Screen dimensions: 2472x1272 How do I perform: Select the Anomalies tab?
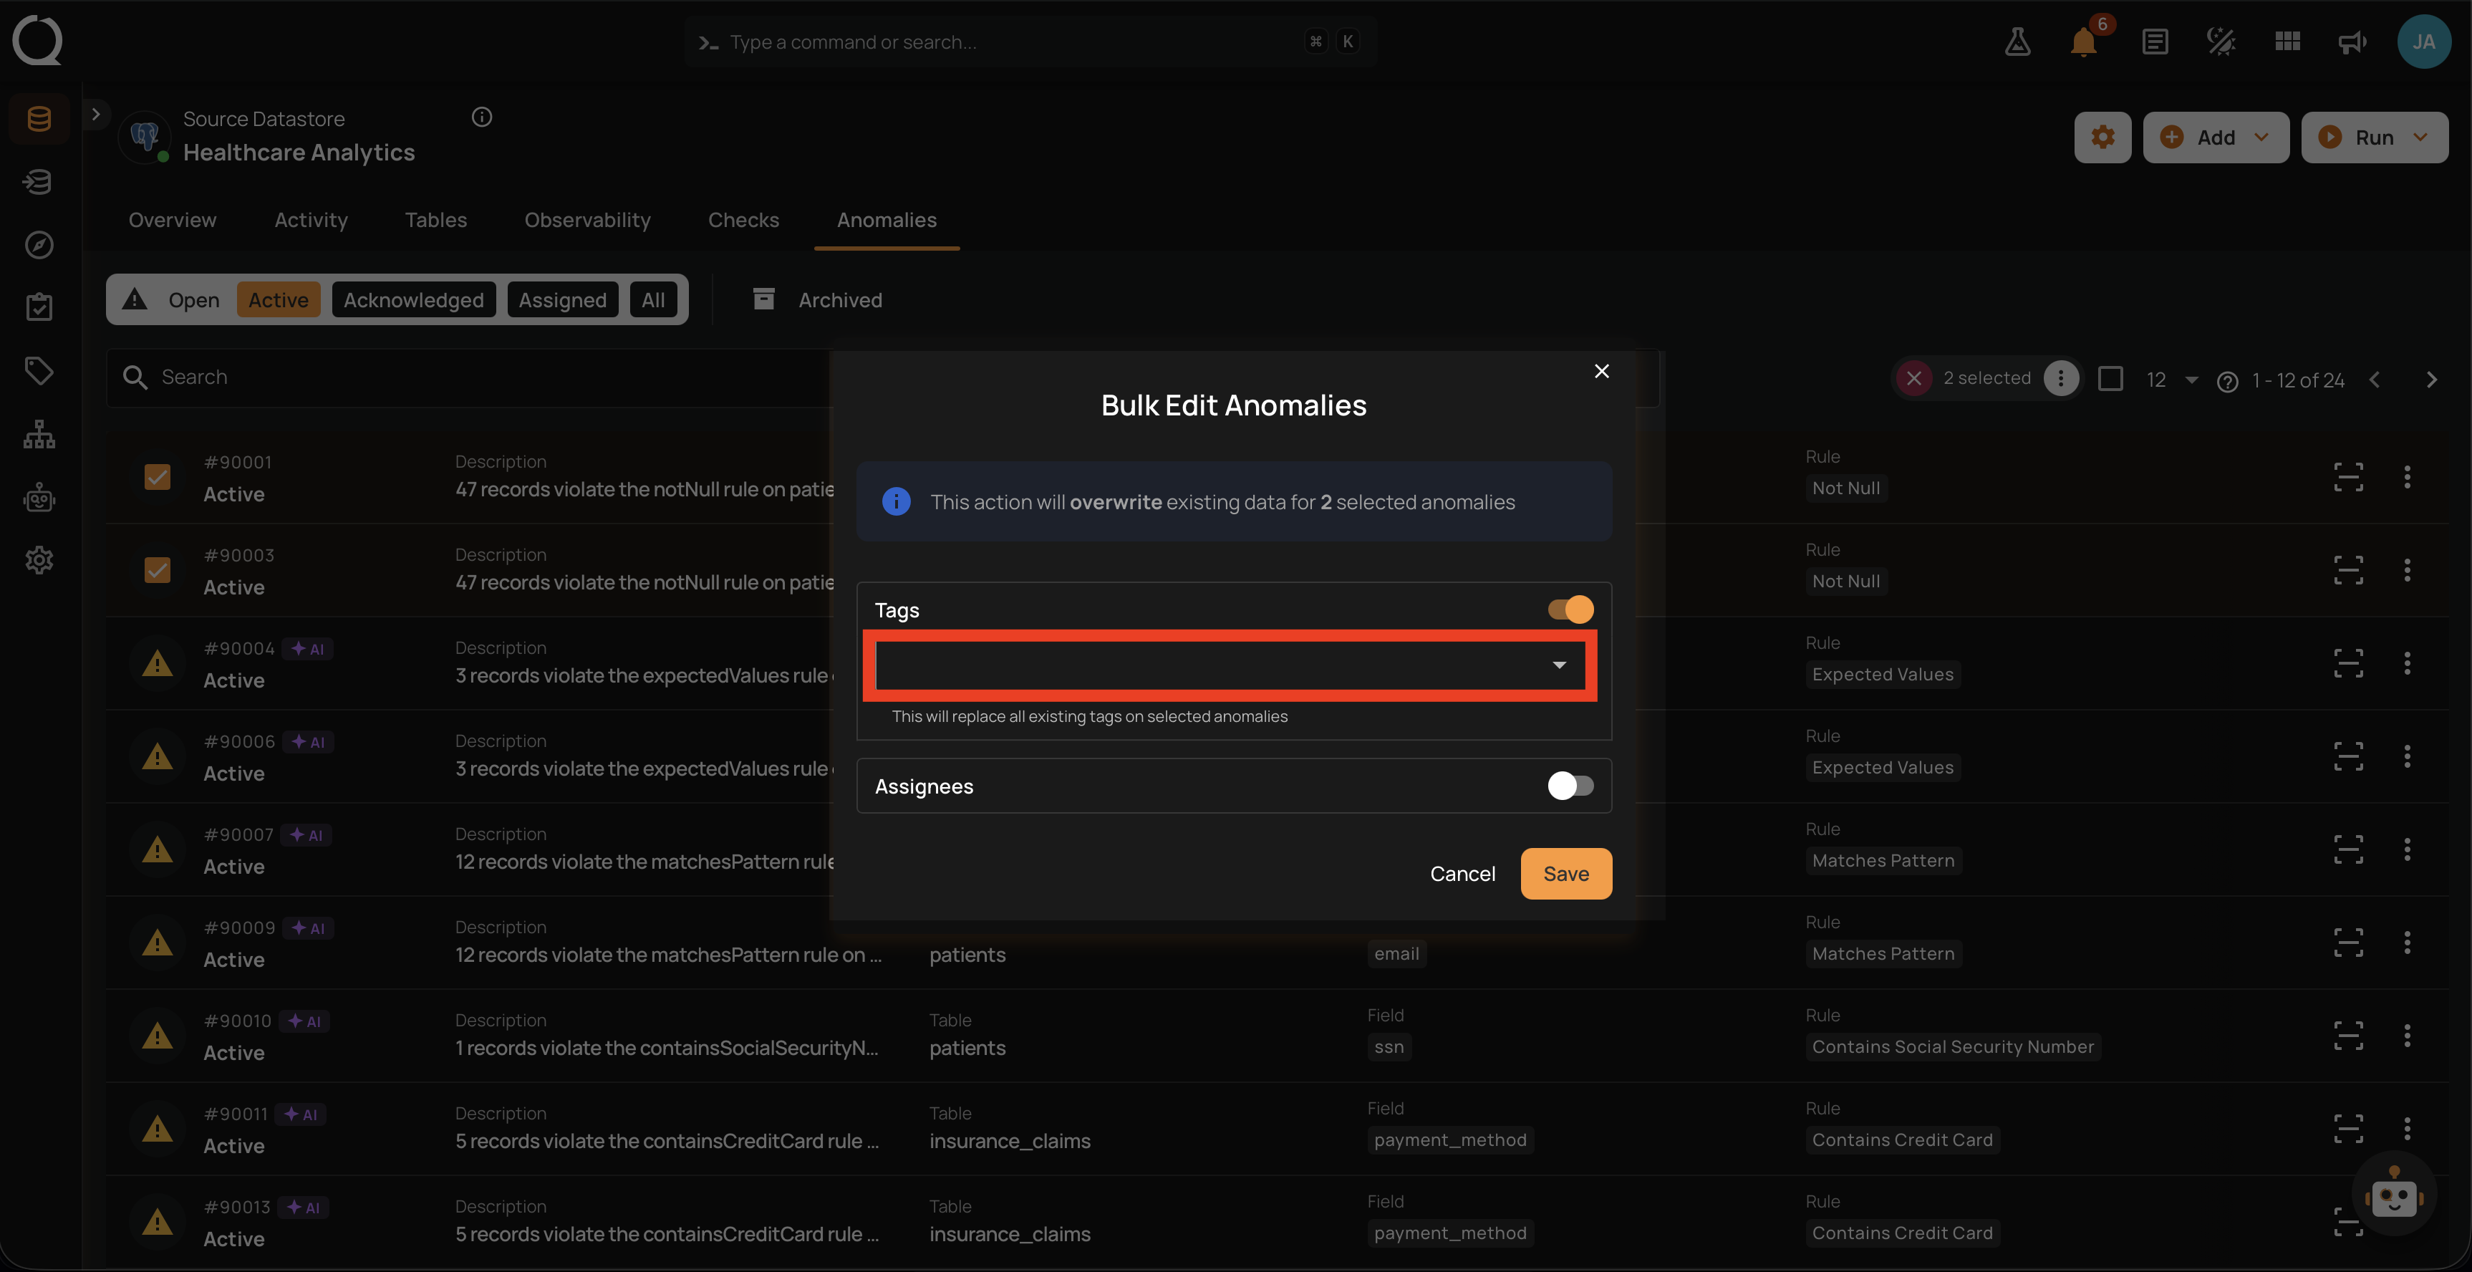pyautogui.click(x=887, y=220)
